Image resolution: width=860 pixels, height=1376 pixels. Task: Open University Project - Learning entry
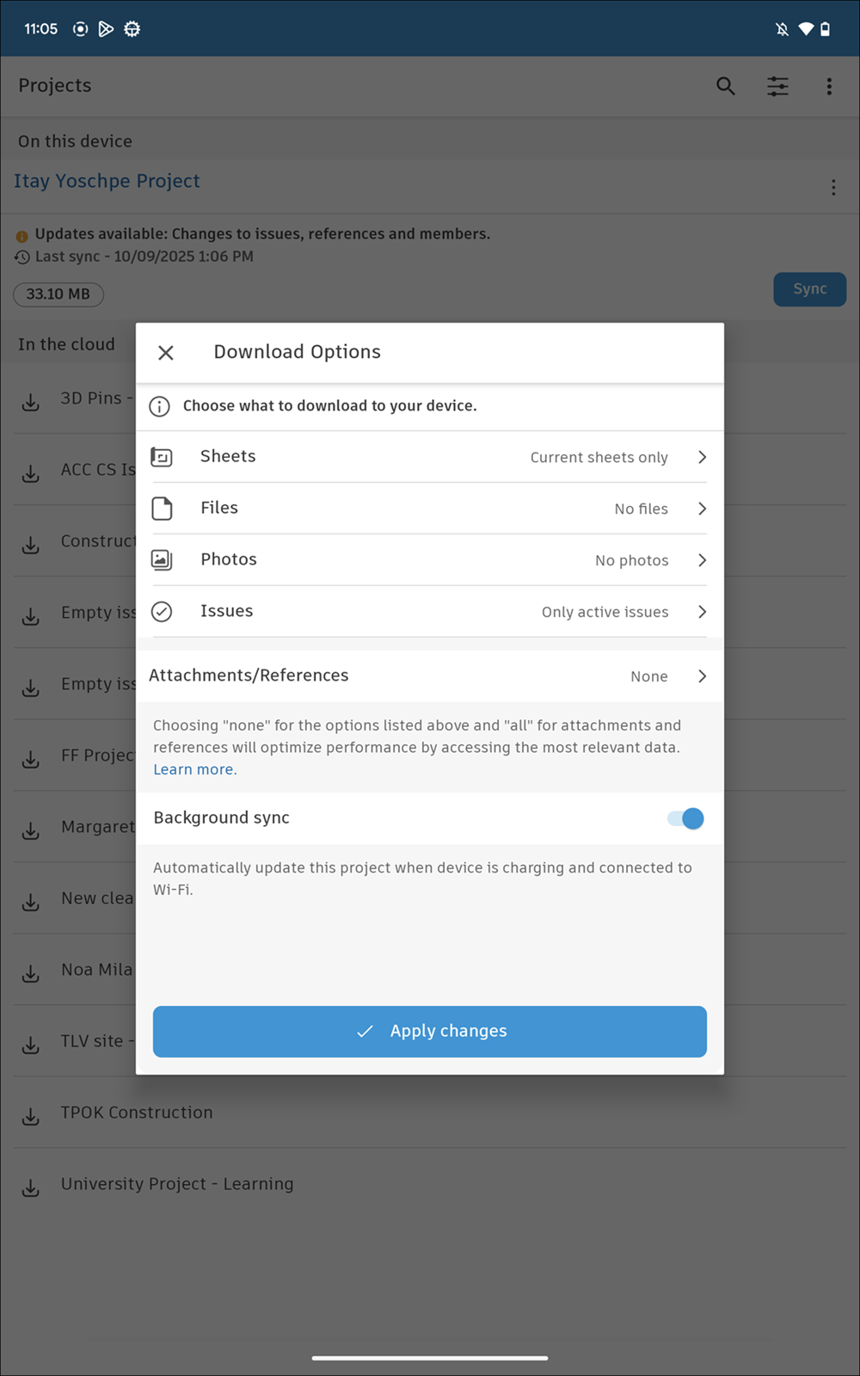pos(177,1184)
